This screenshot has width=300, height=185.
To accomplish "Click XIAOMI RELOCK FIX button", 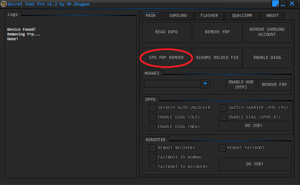I will pos(217,58).
